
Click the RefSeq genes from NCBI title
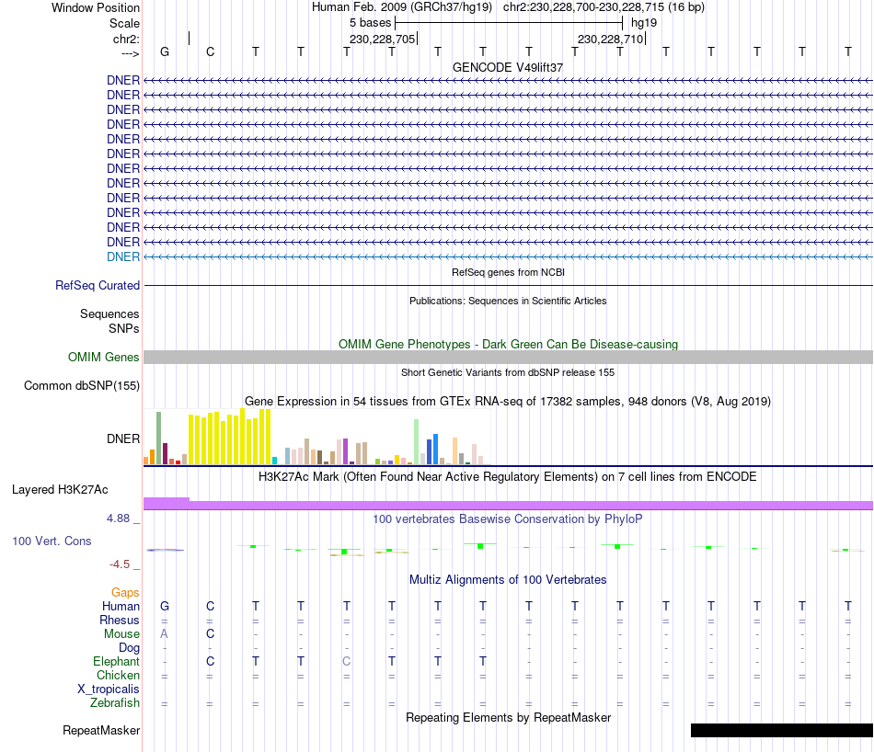click(x=508, y=272)
